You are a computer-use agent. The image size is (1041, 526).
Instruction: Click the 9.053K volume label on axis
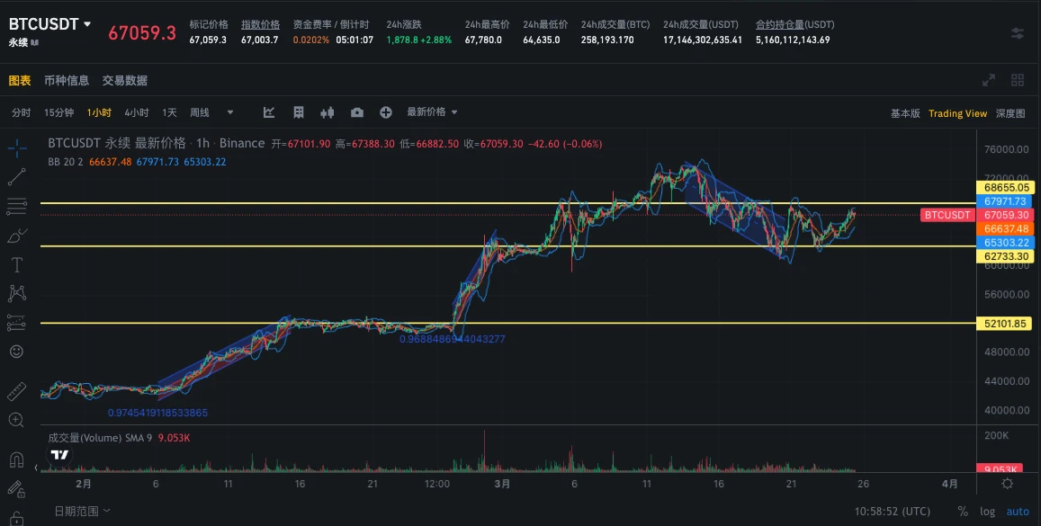[x=1001, y=469]
